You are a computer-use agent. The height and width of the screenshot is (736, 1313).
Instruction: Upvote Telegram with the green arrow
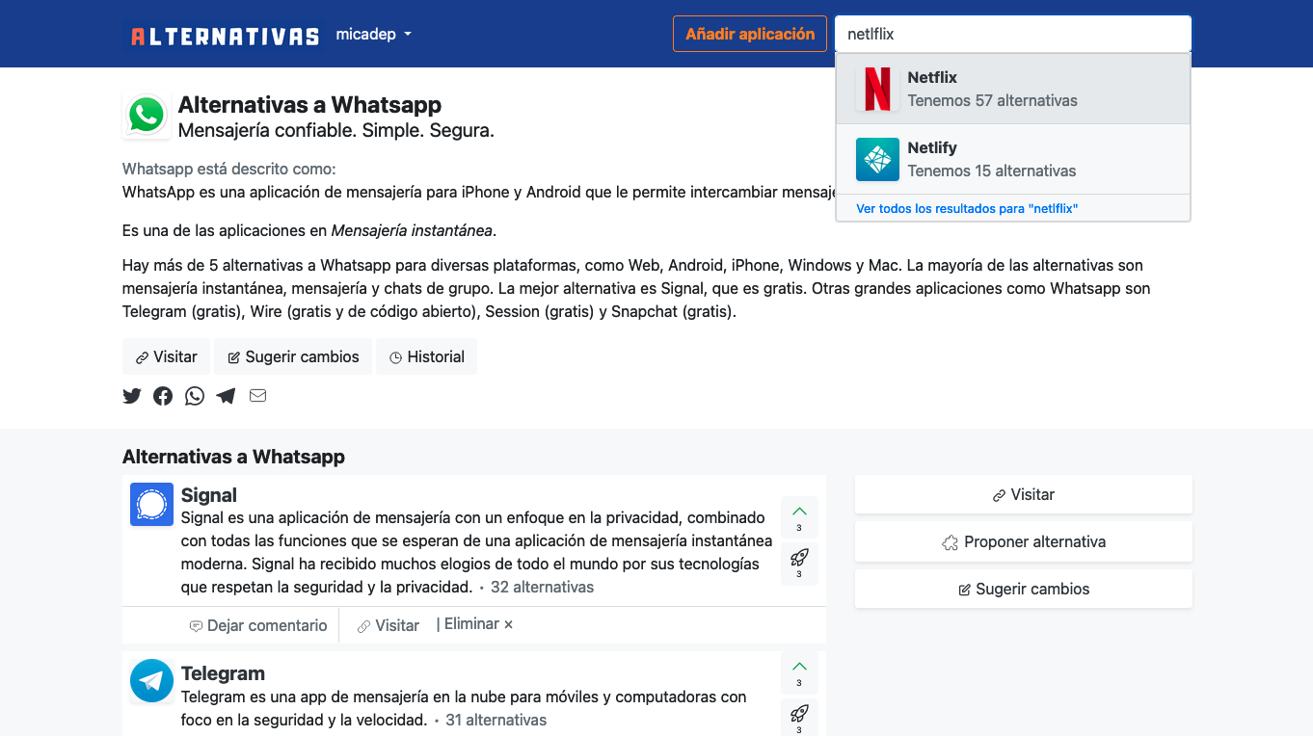(799, 672)
